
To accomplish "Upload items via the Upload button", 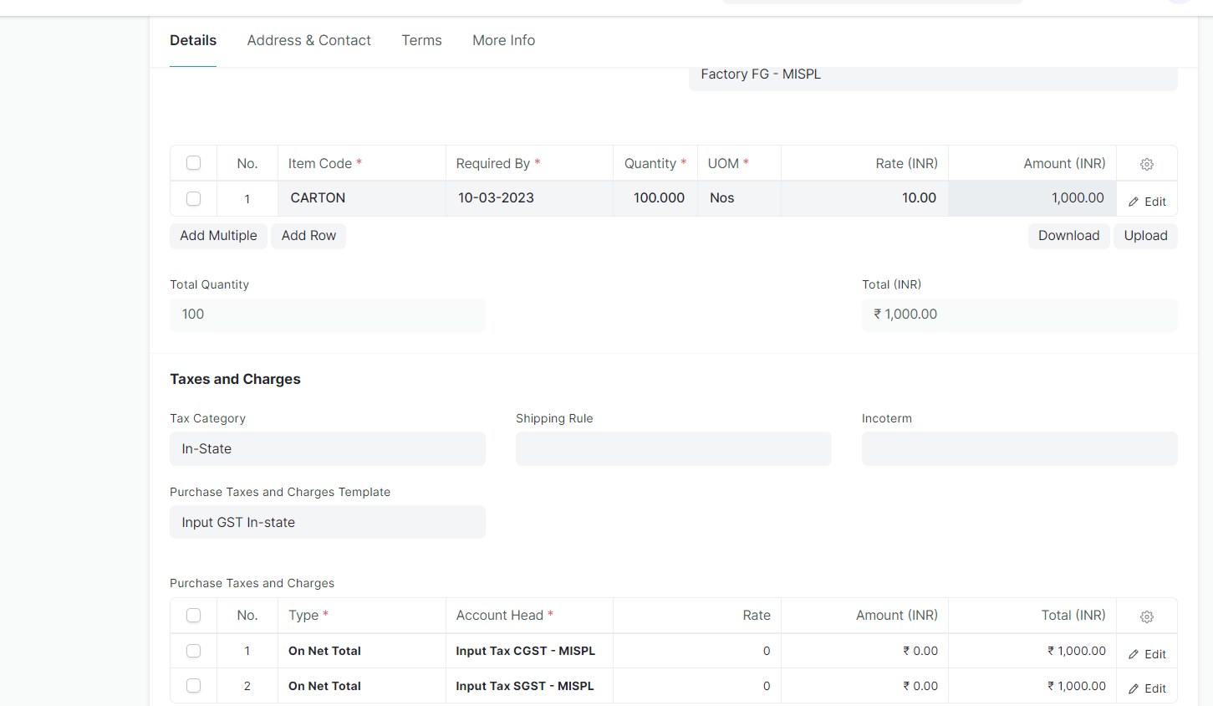I will click(x=1145, y=235).
